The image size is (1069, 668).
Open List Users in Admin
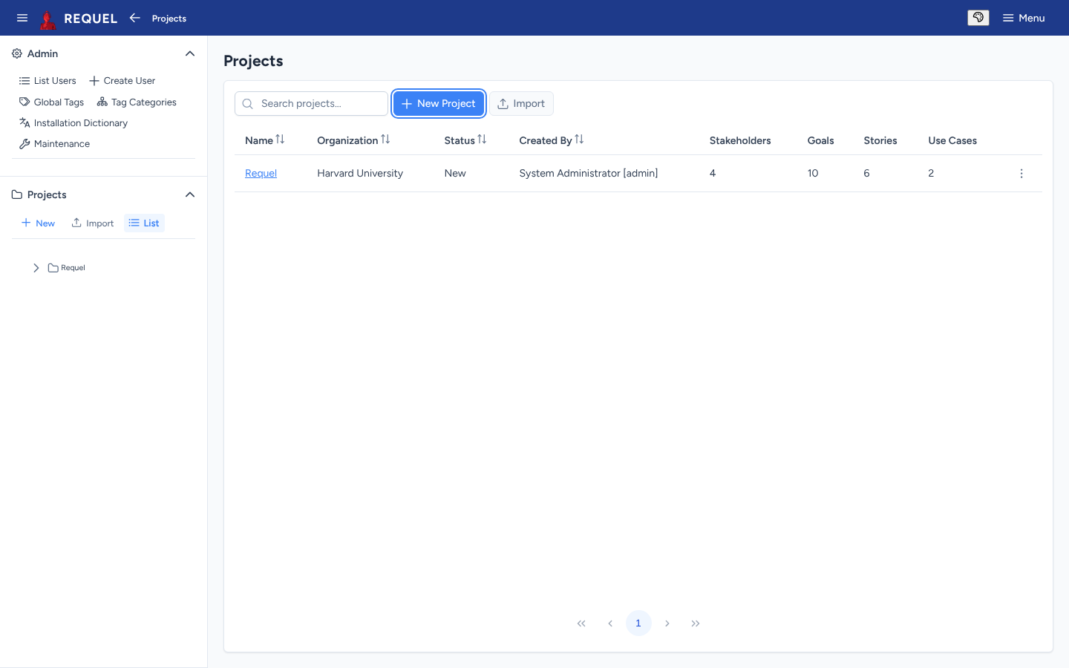pos(48,81)
